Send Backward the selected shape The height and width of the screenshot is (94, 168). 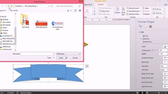[133, 11]
